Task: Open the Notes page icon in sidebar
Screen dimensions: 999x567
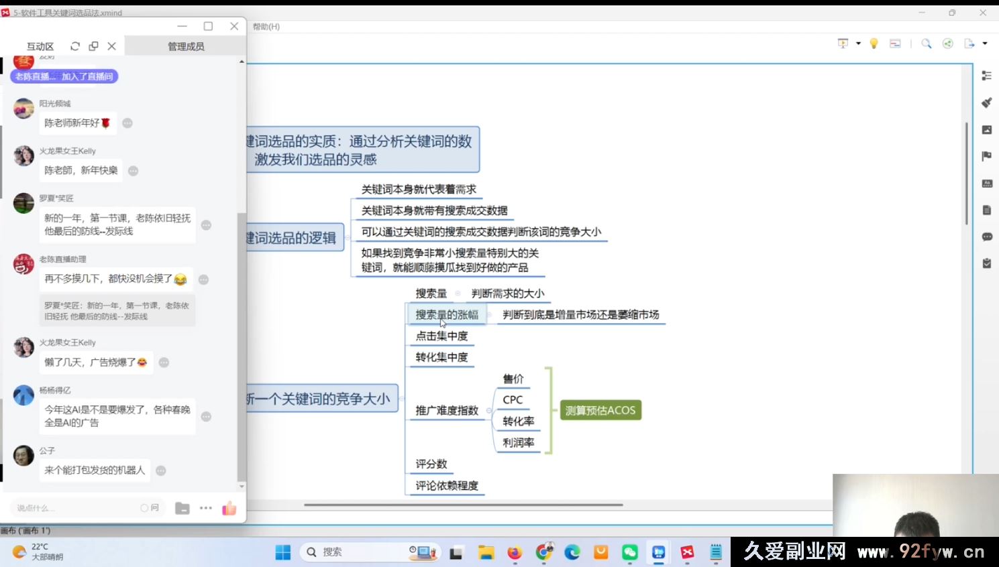Action: click(986, 210)
